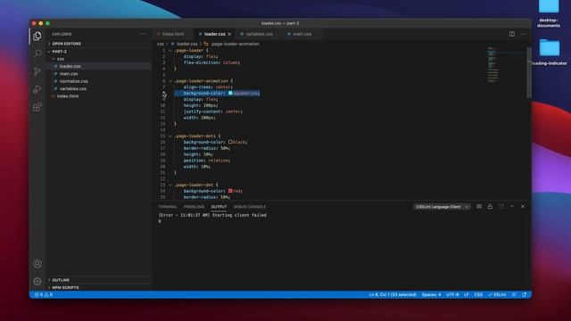Toggle output scroll lock icon
The width and height of the screenshot is (571, 321).
point(490,206)
